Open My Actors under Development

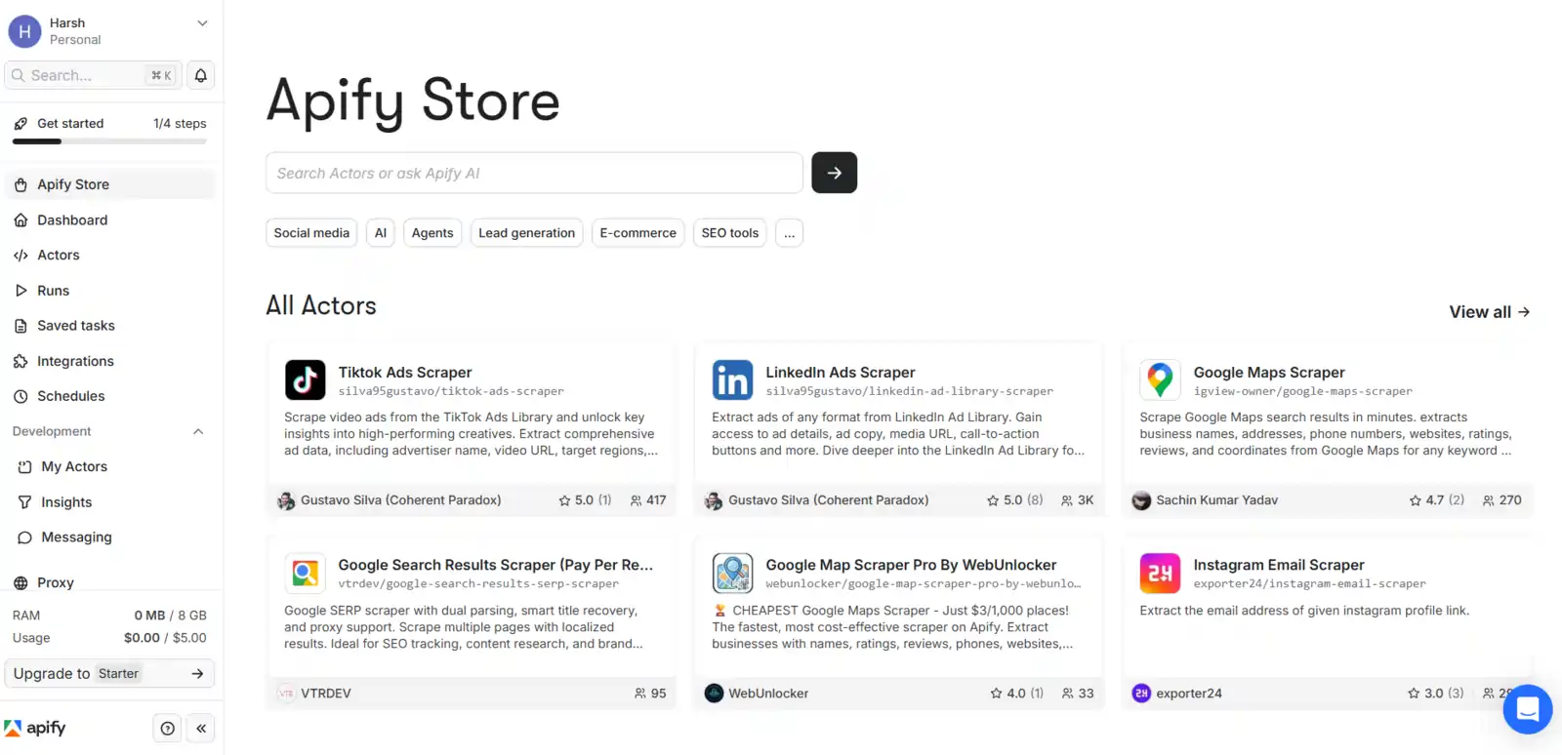(111, 467)
